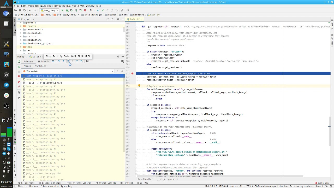This screenshot has width=334, height=188.
Task: Click the Step Over debugger icon
Action: pyautogui.click(x=59, y=61)
